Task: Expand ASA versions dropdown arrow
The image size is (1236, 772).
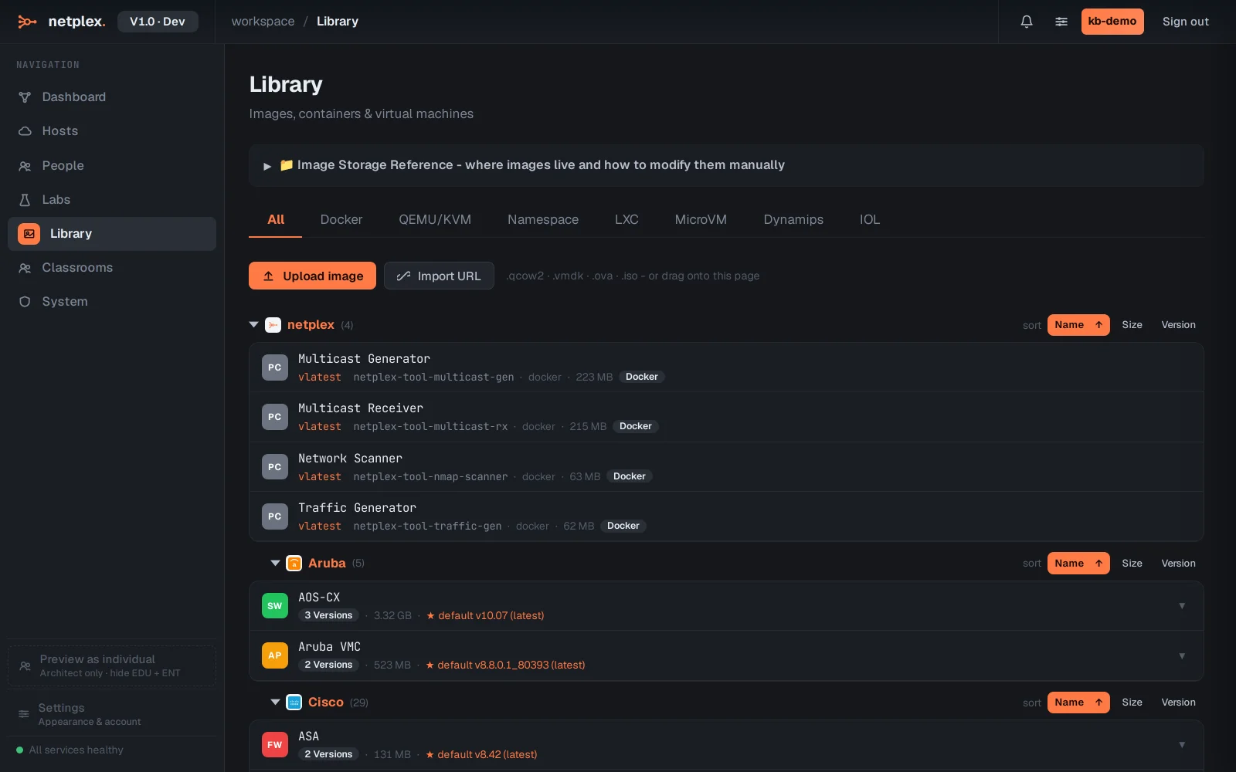Action: point(1182,745)
